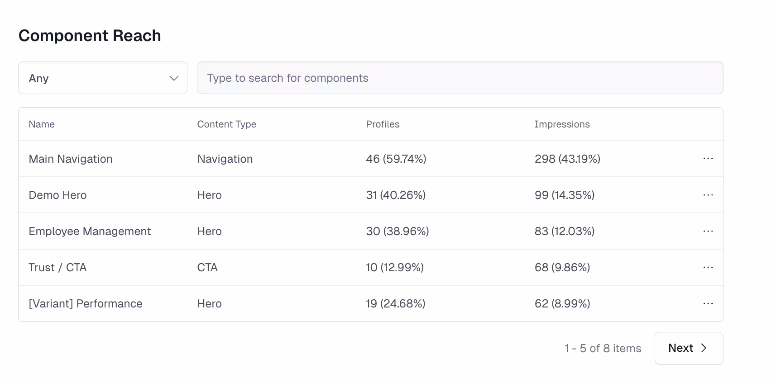Click the Component Reach heading
776x378 pixels.
(90, 35)
